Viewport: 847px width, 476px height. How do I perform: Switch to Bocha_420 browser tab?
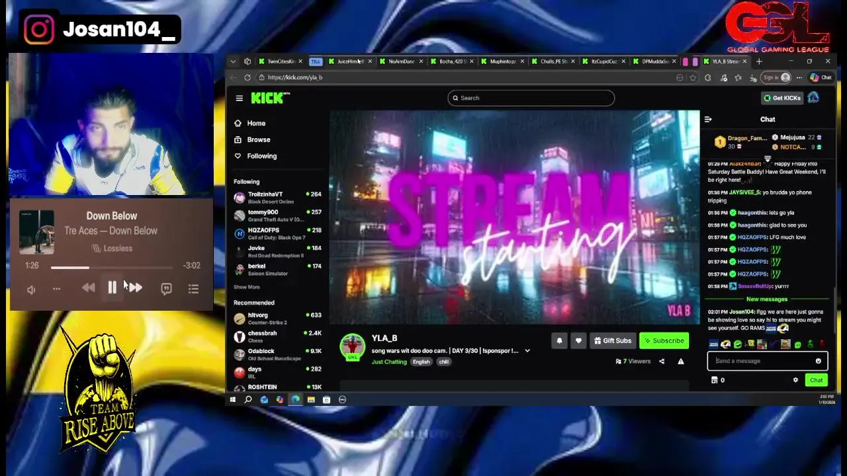pos(453,61)
